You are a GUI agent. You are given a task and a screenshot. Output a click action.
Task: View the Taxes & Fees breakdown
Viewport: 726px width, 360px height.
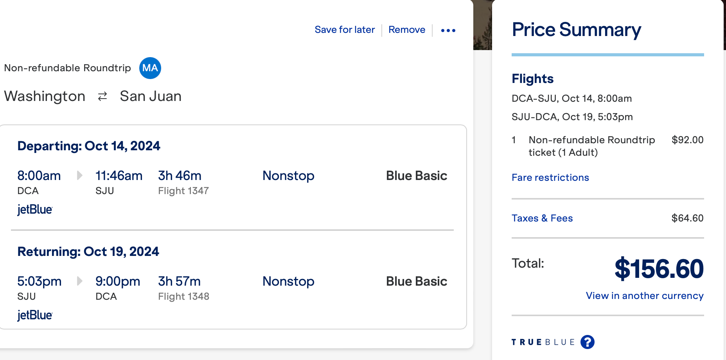click(x=542, y=218)
